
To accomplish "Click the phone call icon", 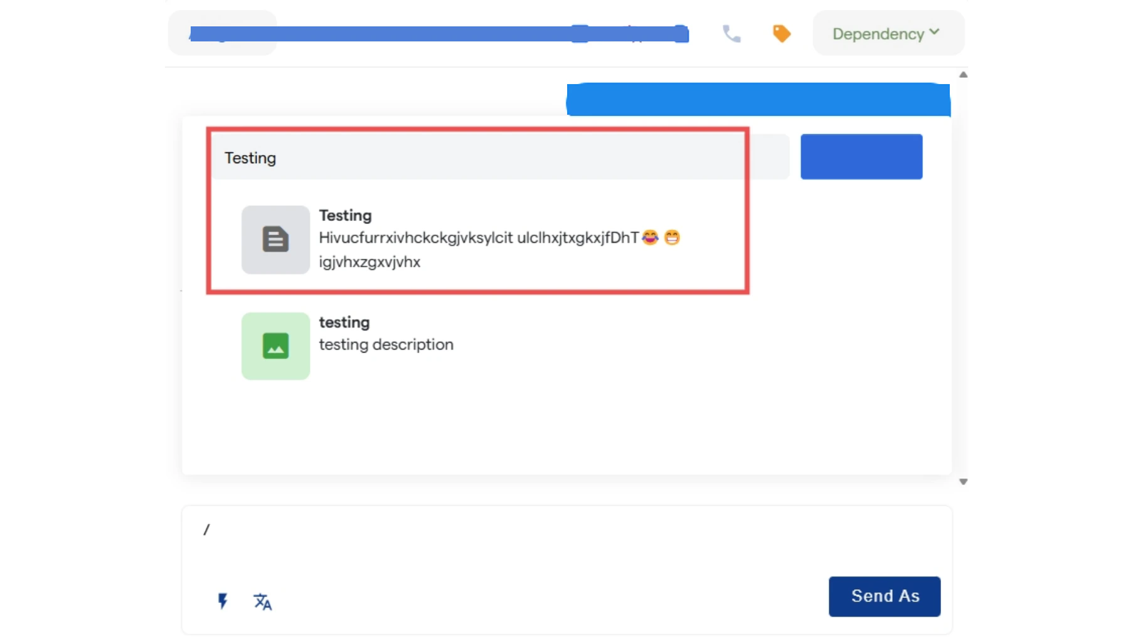I will coord(731,33).
